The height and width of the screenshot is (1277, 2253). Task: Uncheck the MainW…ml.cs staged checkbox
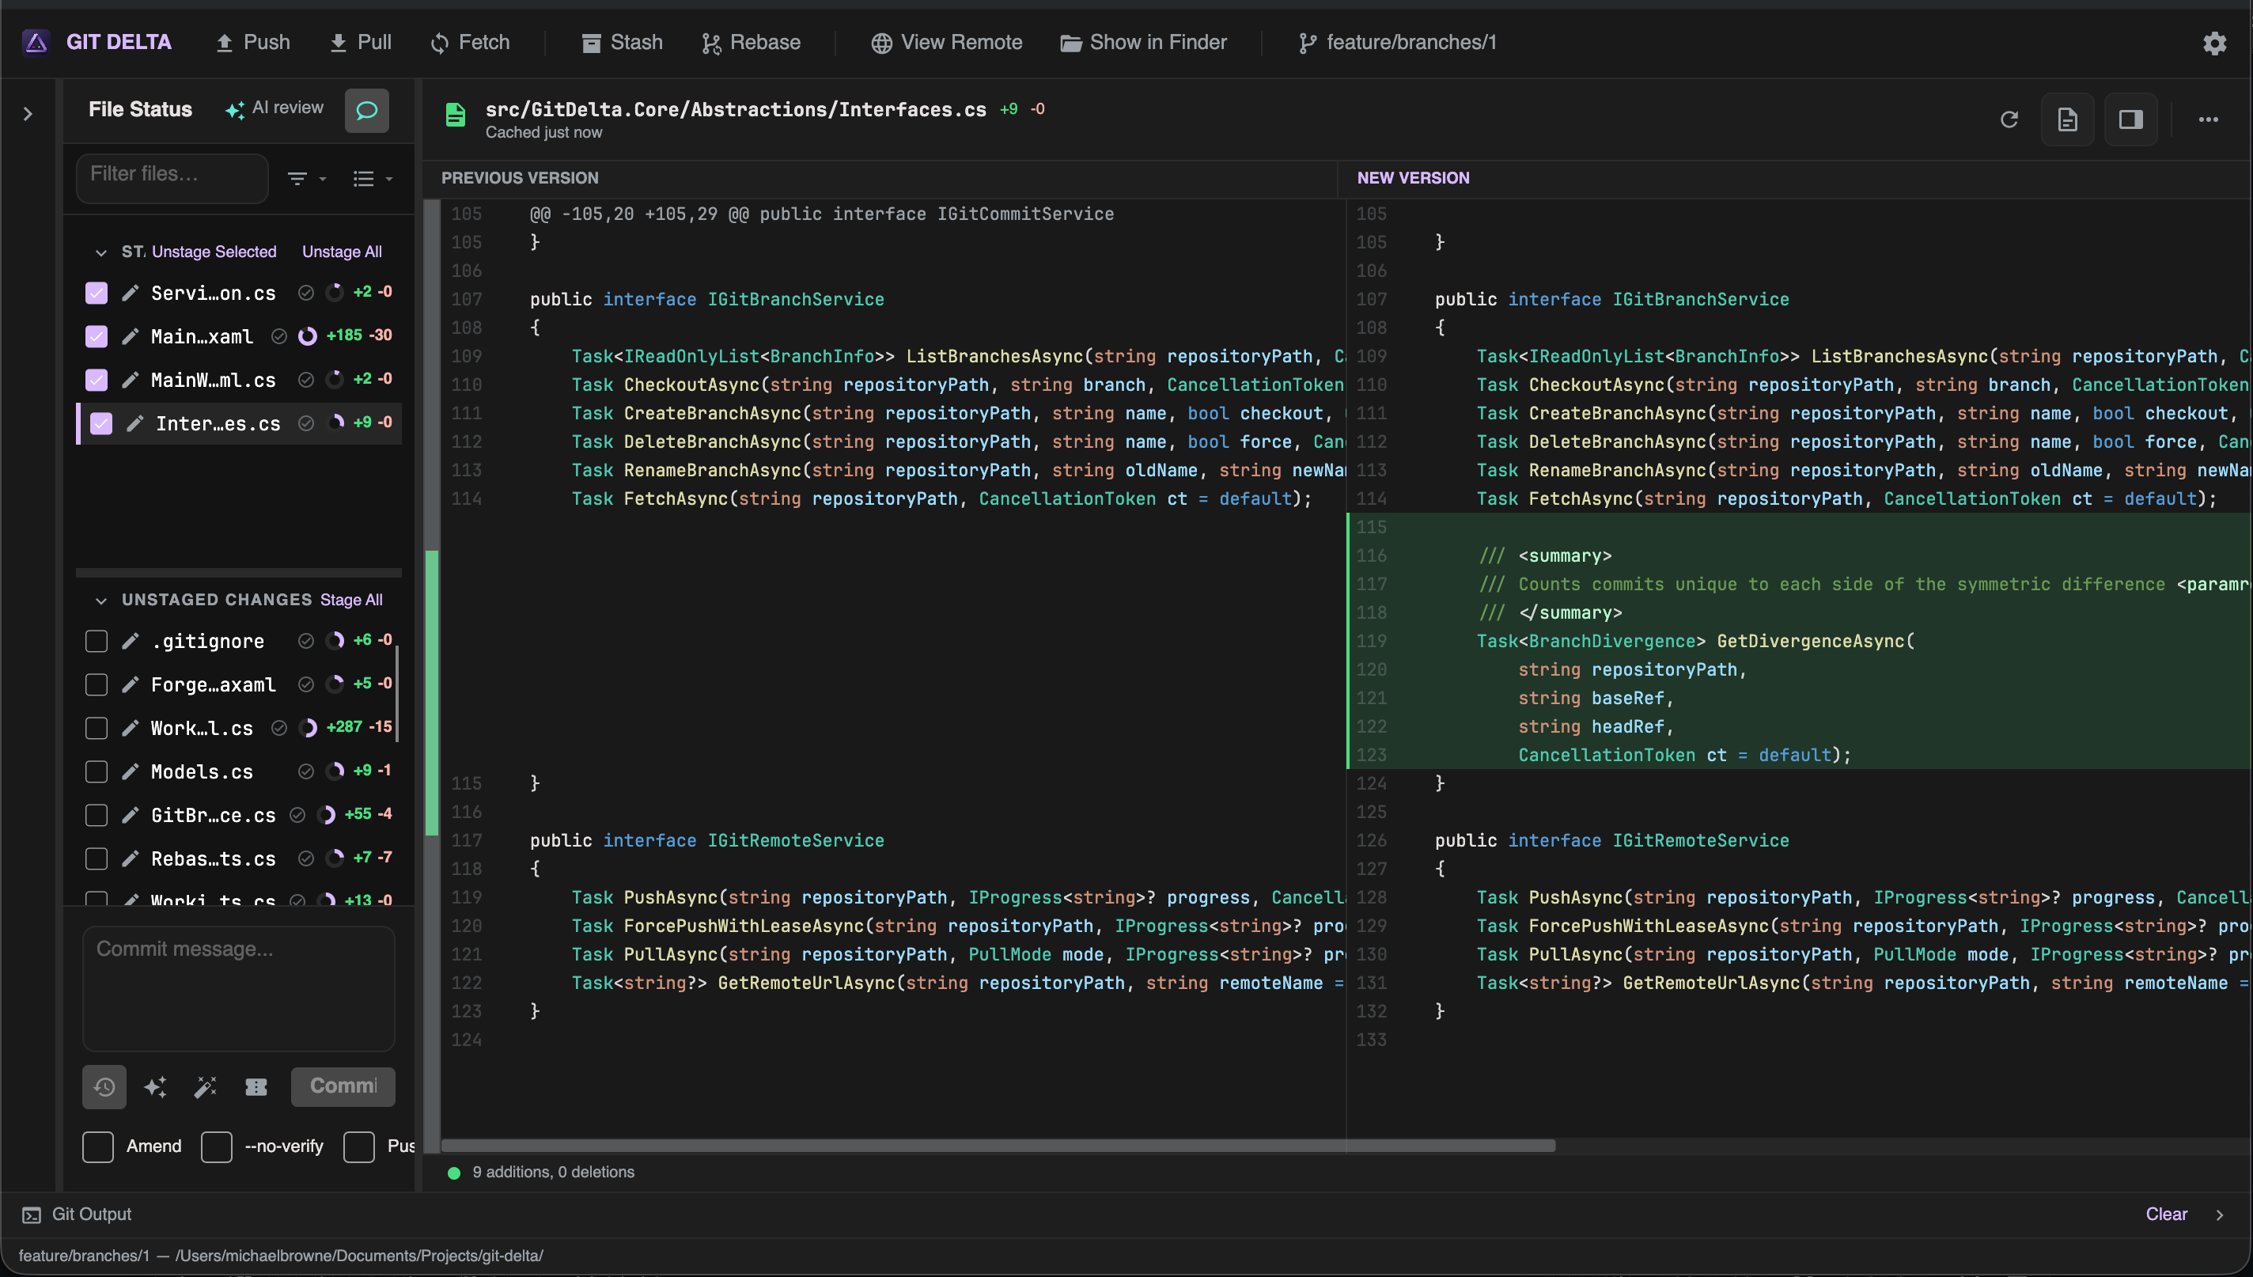(97, 380)
